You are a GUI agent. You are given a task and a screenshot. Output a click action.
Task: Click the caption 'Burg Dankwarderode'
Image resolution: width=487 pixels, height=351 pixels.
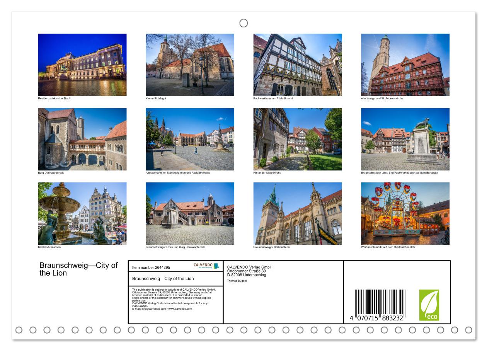pos(51,172)
